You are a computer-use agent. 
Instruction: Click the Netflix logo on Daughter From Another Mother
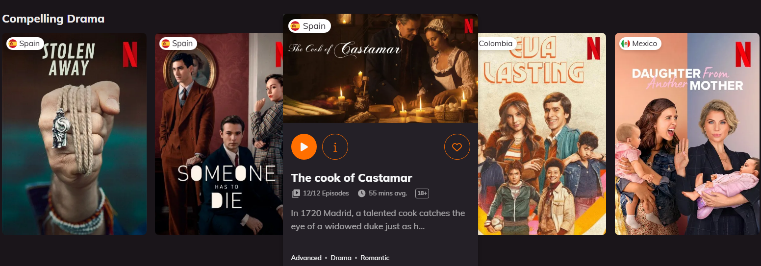743,54
